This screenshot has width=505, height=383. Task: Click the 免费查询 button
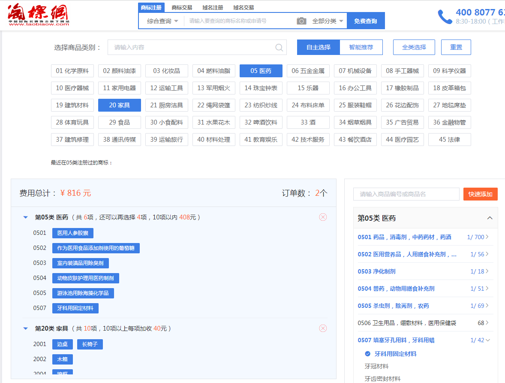365,21
